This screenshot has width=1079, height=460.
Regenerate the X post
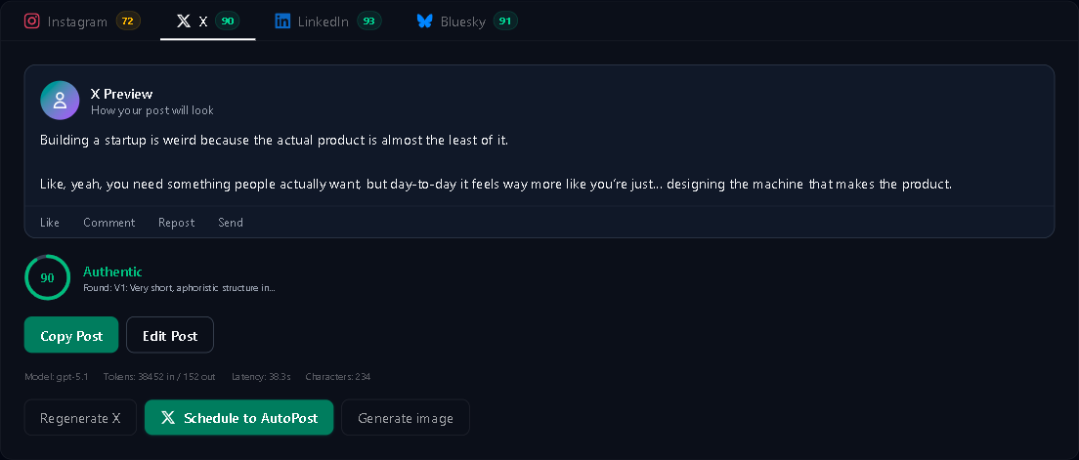(x=80, y=417)
